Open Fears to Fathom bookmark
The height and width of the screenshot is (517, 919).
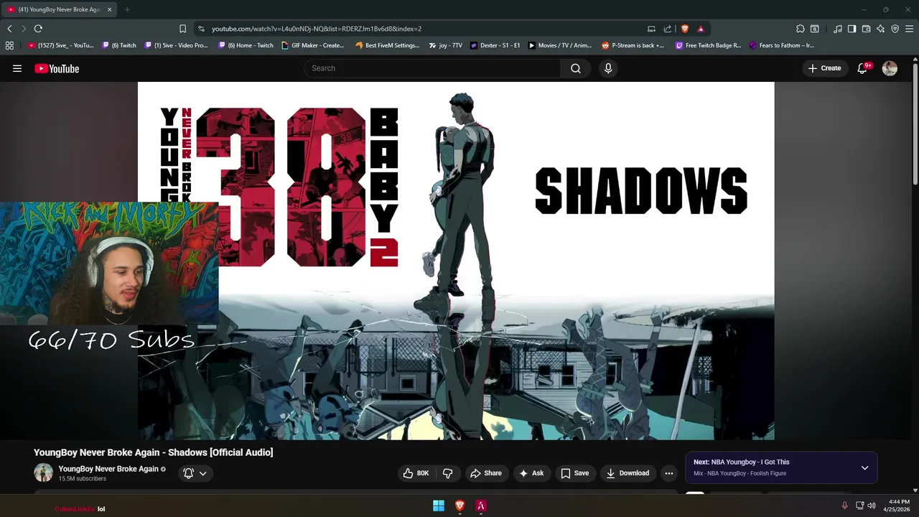(x=782, y=45)
